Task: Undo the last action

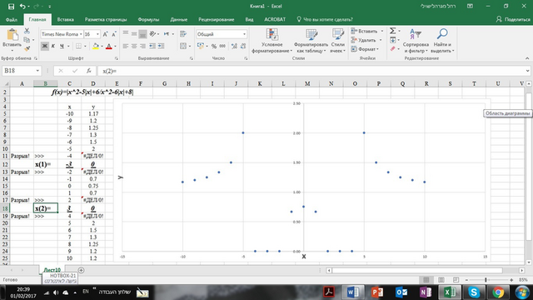Action: tap(22, 7)
